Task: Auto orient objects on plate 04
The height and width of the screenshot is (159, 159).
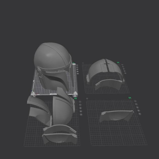Action: [x=136, y=104]
